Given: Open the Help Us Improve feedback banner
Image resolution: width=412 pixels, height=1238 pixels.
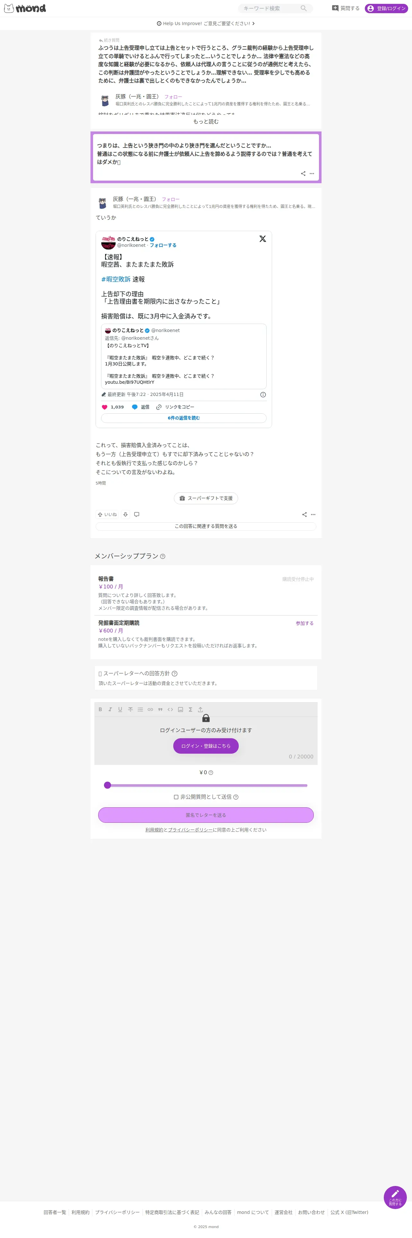Looking at the screenshot, I should pos(206,23).
